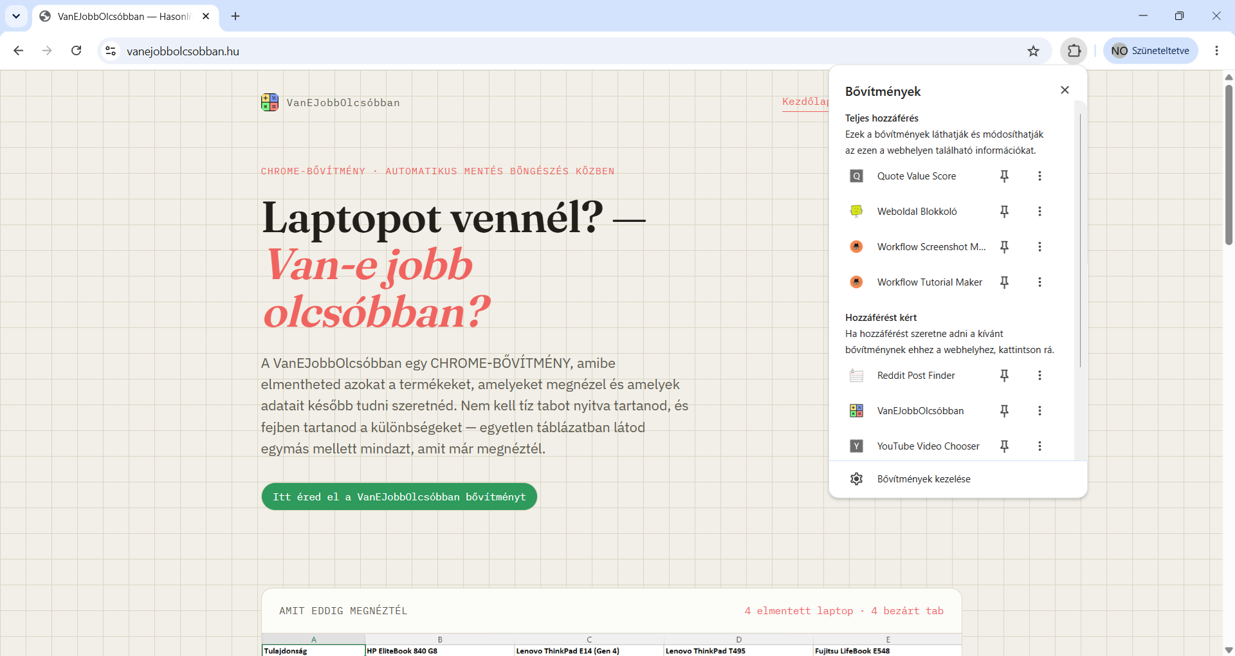1235x656 pixels.
Task: Pin the Workflow Tutorial Maker extension
Action: pos(1004,282)
